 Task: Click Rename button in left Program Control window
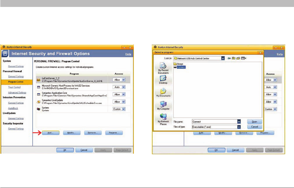tap(114, 133)
